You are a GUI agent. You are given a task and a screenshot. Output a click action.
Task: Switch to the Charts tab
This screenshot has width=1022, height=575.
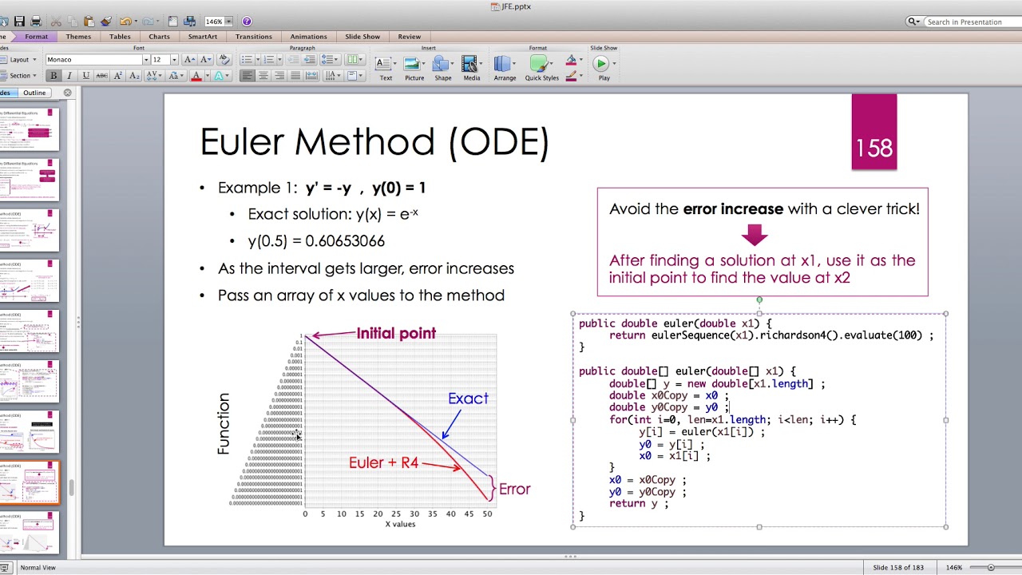point(159,37)
